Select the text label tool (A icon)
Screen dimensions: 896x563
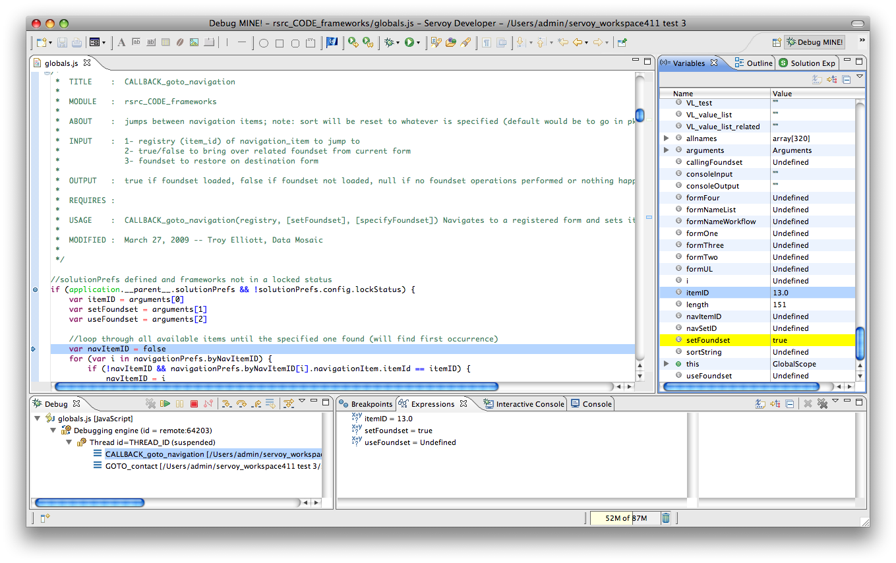121,43
